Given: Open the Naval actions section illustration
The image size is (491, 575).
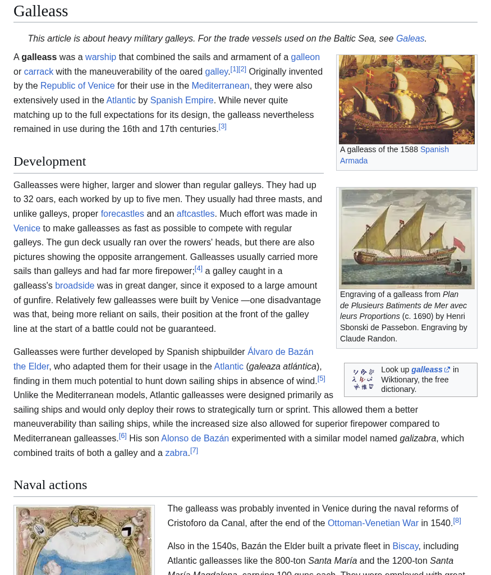Looking at the screenshot, I should tap(84, 540).
